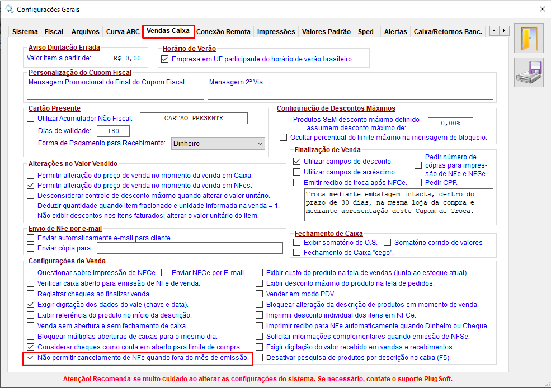Switch to the Fiscal tab
The width and height of the screenshot is (551, 388).
click(x=54, y=32)
